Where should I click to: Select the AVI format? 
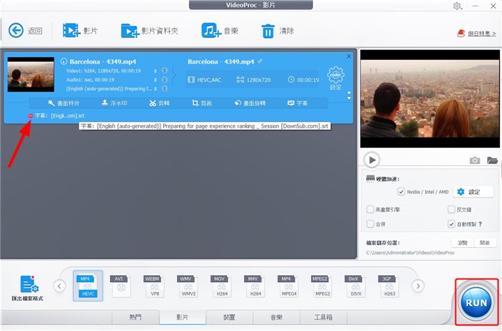coord(121,286)
